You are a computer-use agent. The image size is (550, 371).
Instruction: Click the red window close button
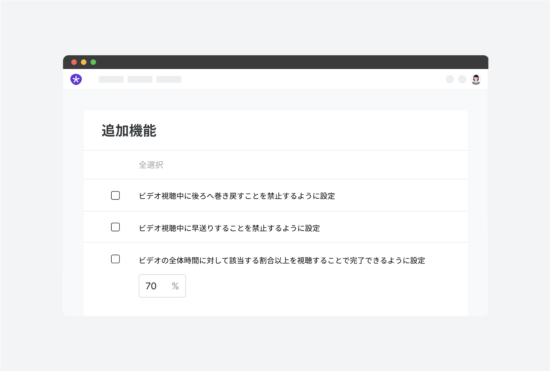point(74,62)
